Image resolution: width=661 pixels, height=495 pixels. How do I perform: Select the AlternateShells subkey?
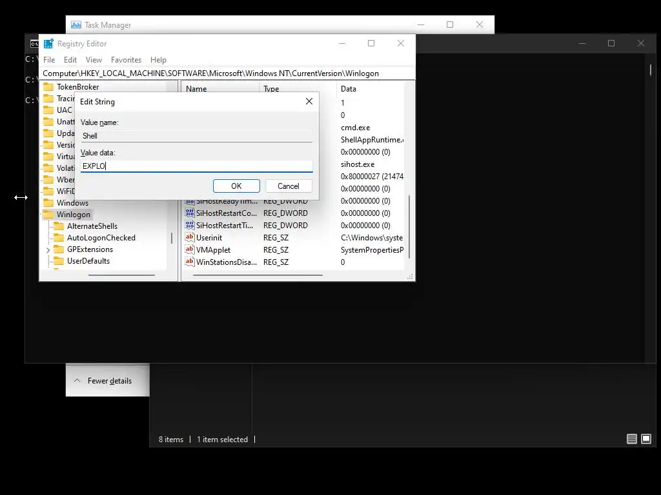(x=92, y=226)
